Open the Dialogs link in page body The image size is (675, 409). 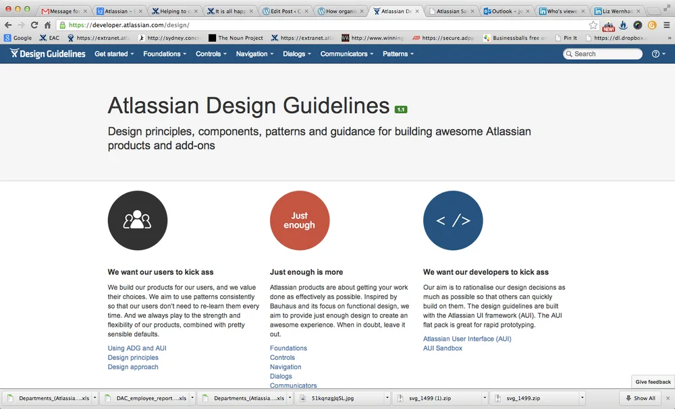(x=281, y=377)
